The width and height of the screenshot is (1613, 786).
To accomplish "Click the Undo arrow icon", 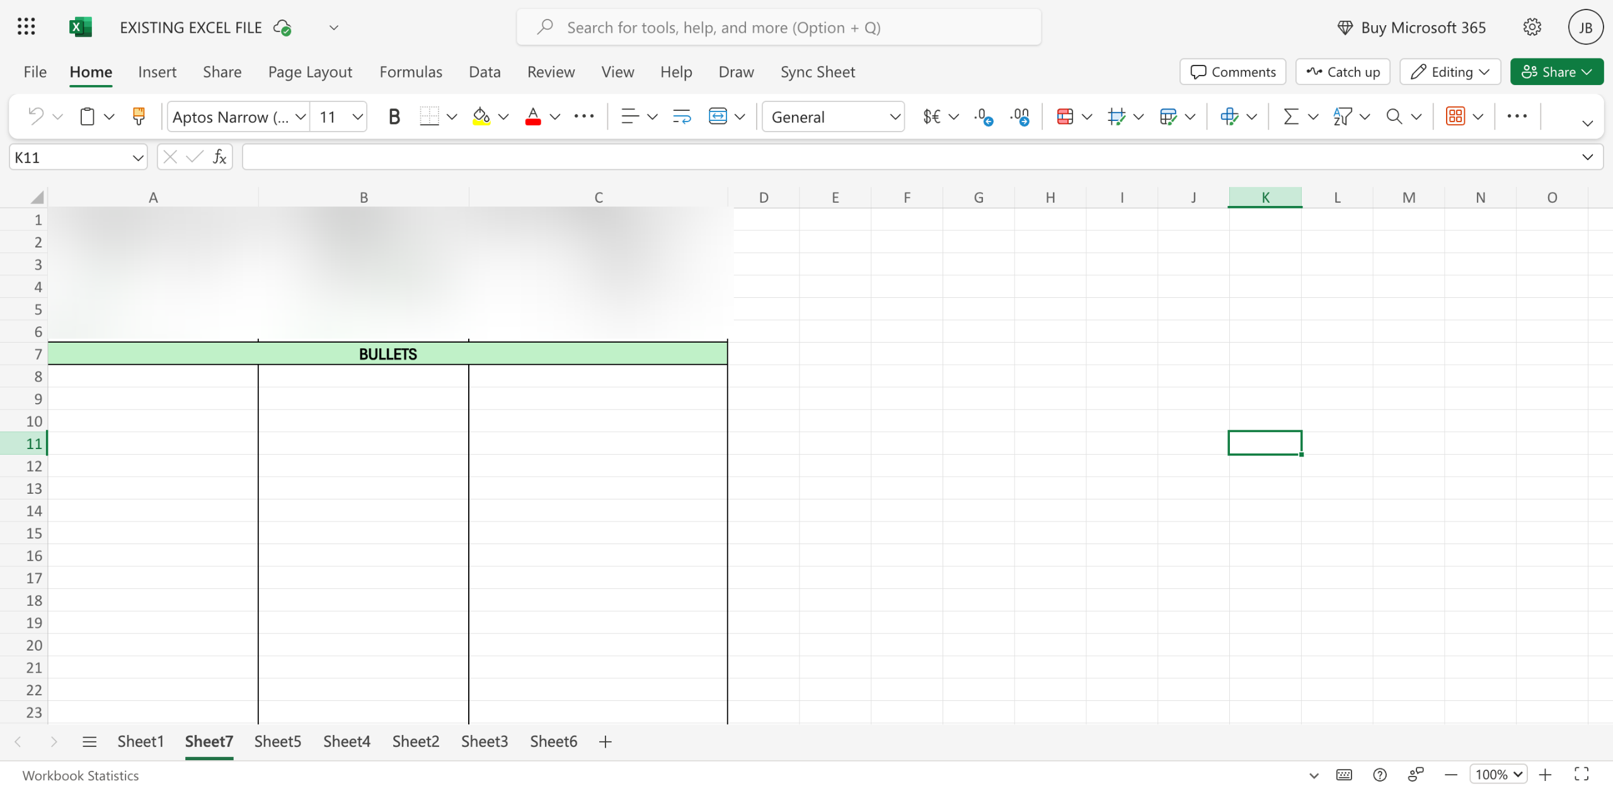I will coord(36,117).
